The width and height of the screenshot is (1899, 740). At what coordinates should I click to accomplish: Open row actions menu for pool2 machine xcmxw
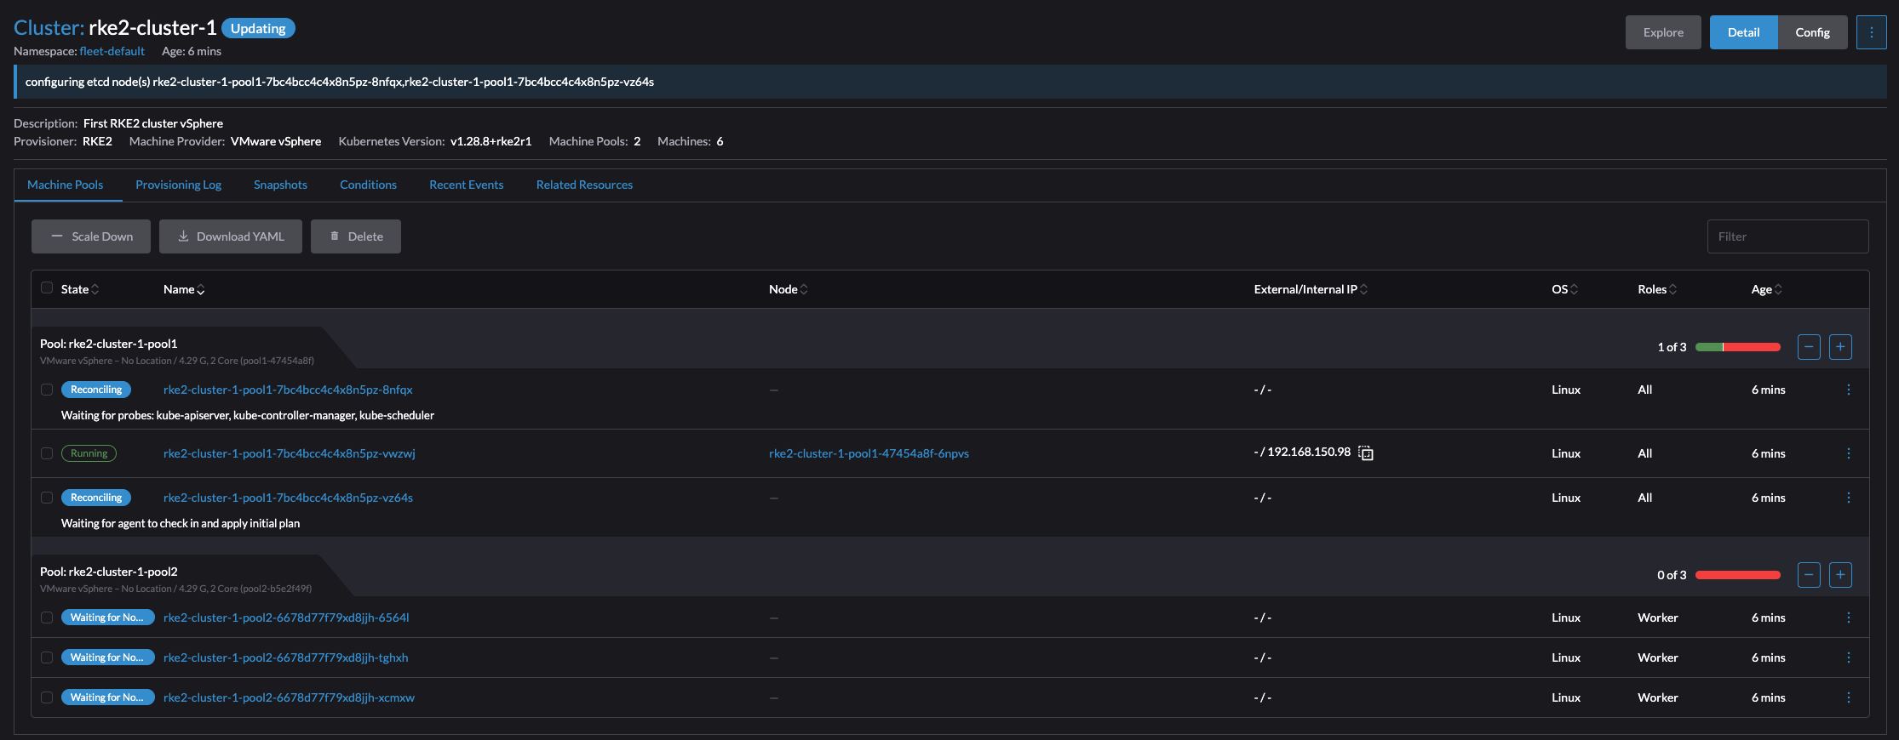[1848, 697]
